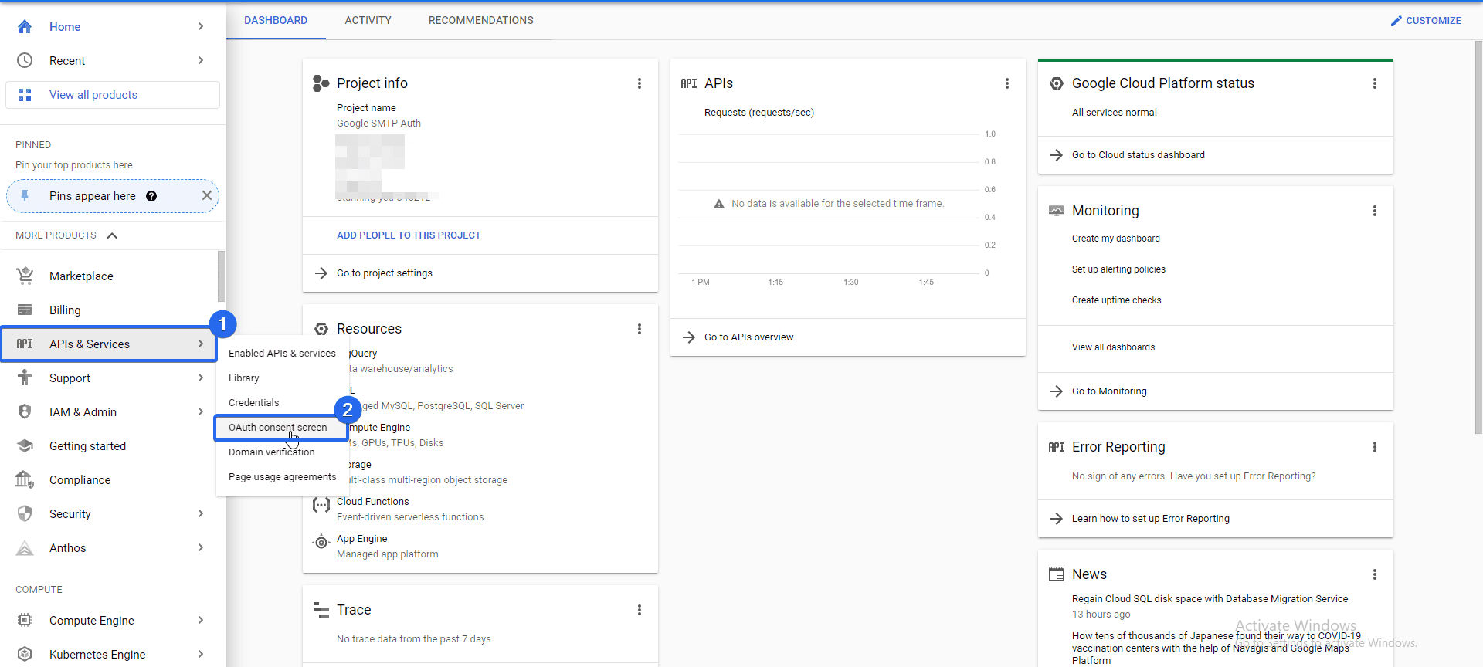This screenshot has height=667, width=1483.
Task: Open the Google Cloud Platform status card menu
Action: coord(1375,83)
